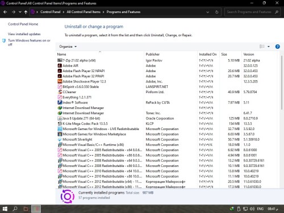This screenshot has width=284, height=213.
Task: Click the Adobe AIR program icon
Action: pyautogui.click(x=60, y=65)
